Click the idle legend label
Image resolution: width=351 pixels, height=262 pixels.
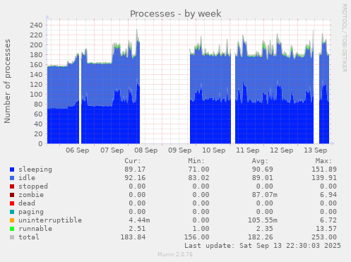(27, 178)
